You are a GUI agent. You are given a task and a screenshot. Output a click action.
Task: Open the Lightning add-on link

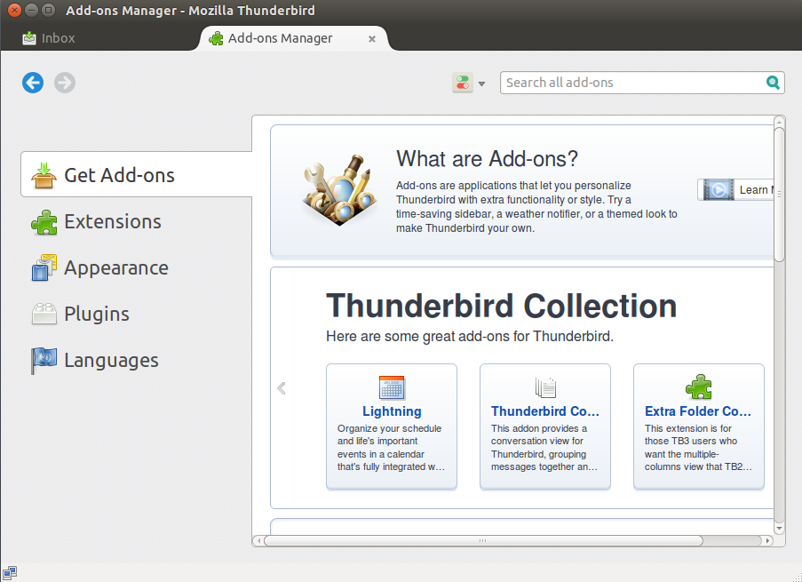click(392, 411)
